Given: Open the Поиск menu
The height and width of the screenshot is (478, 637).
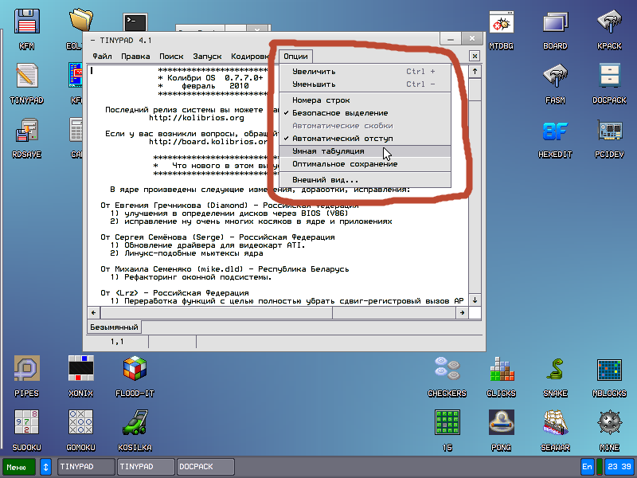Looking at the screenshot, I should [171, 57].
